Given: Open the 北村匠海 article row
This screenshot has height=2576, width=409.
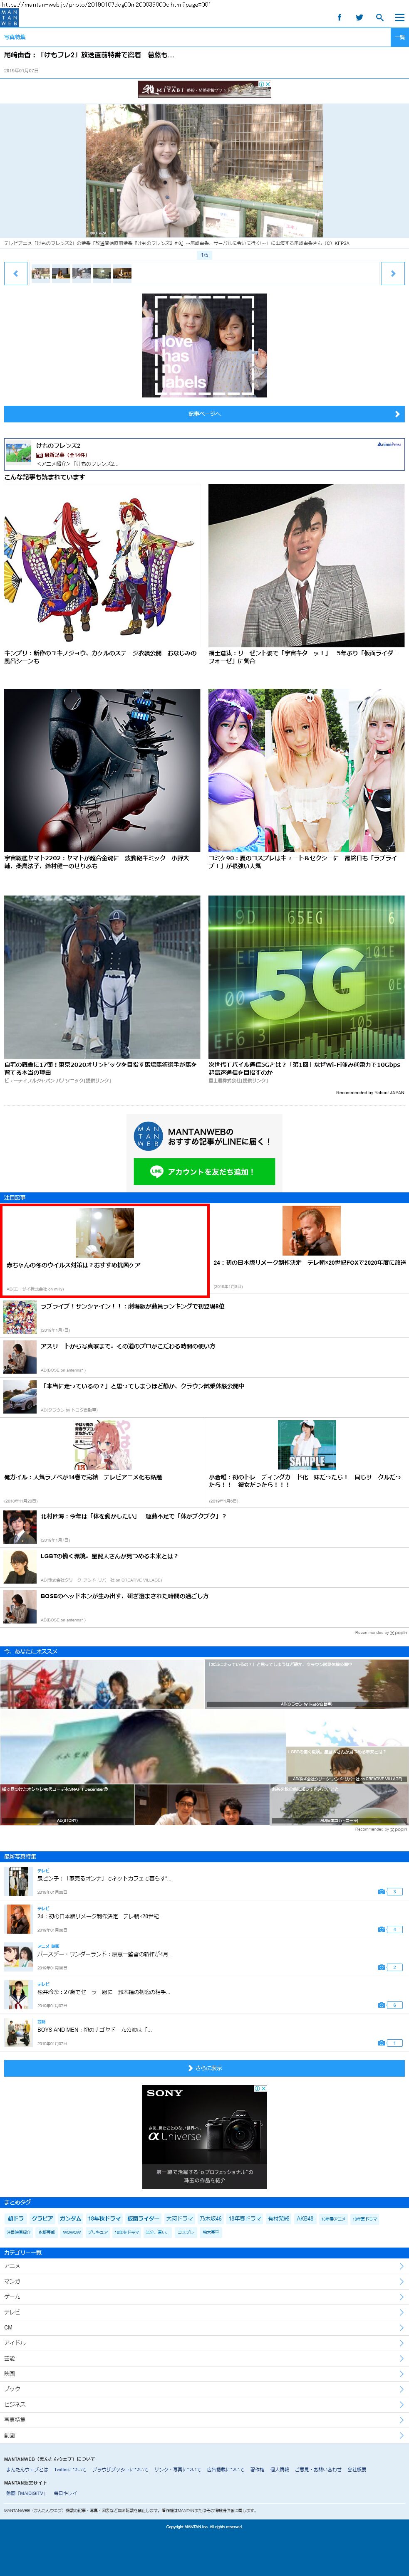Looking at the screenshot, I should click(x=204, y=1527).
